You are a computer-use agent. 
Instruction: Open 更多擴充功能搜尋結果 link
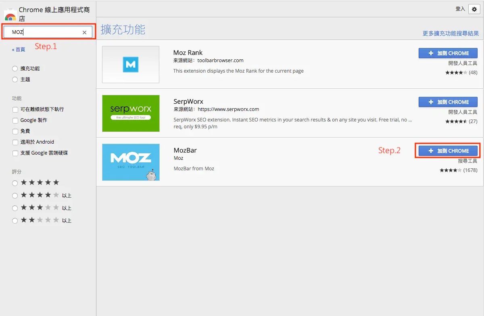(451, 33)
